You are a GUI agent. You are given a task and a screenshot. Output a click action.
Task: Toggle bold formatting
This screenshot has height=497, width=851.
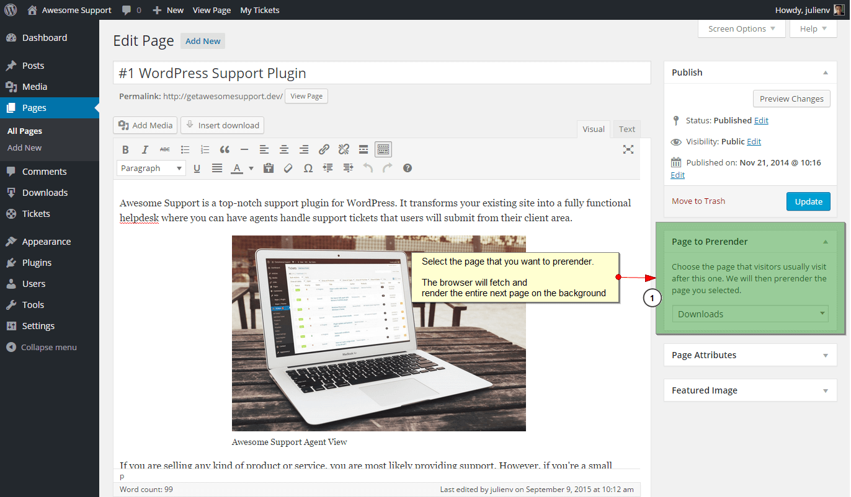(x=125, y=149)
